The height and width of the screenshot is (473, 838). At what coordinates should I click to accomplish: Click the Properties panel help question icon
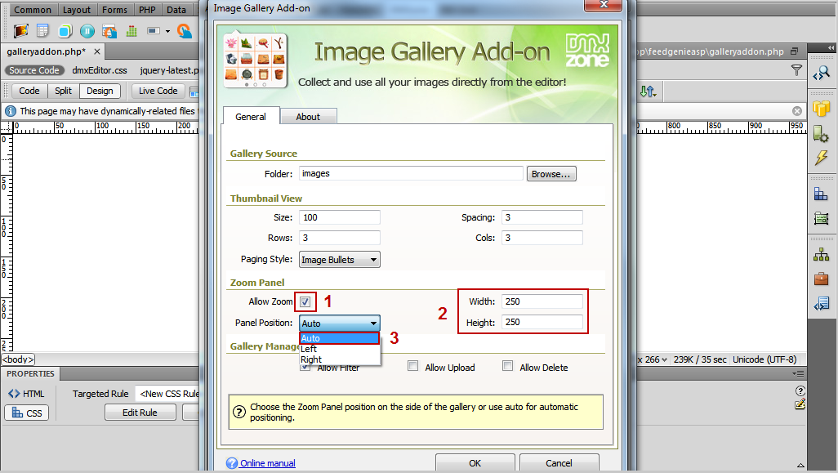pyautogui.click(x=800, y=390)
